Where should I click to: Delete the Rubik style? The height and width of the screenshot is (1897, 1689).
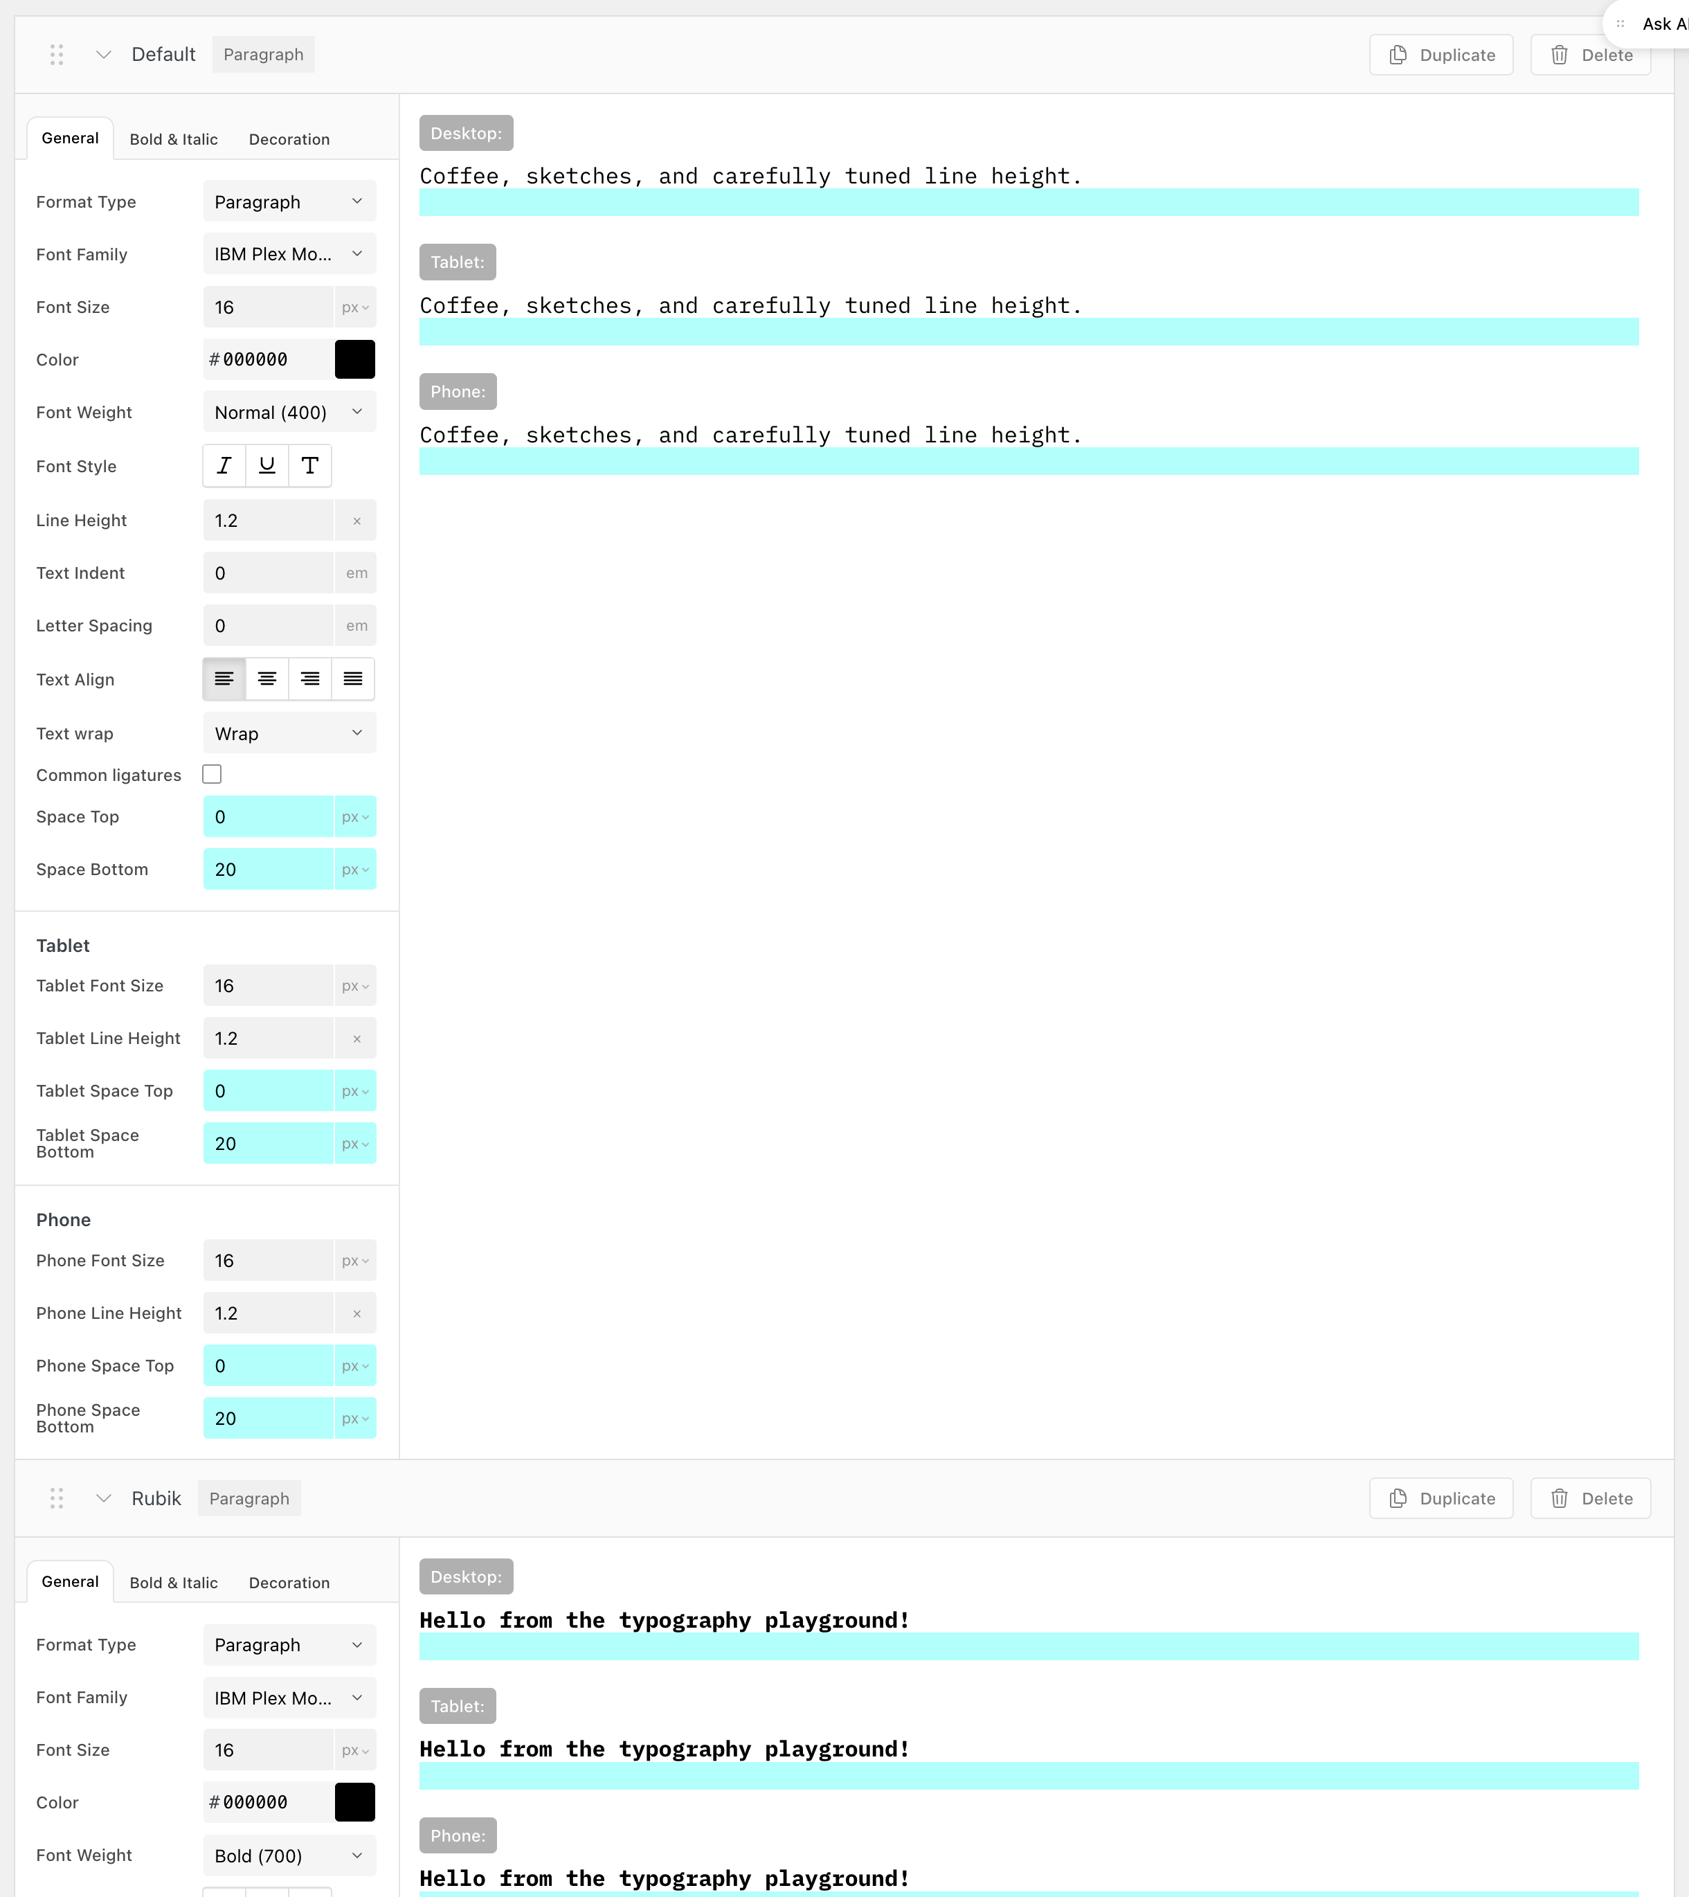click(x=1591, y=1498)
